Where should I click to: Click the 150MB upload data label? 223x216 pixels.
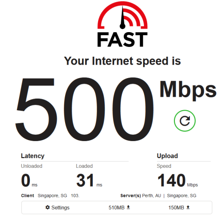click(176, 208)
